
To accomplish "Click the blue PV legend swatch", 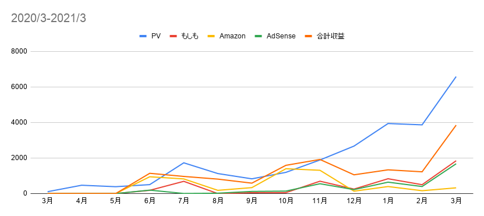I will pyautogui.click(x=143, y=36).
